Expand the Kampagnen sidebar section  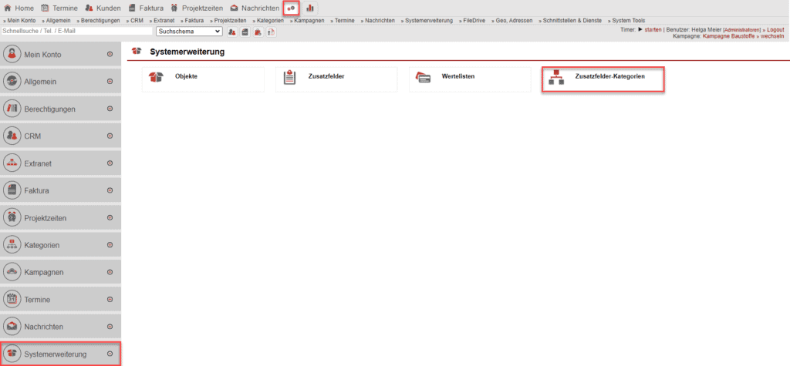click(x=110, y=272)
